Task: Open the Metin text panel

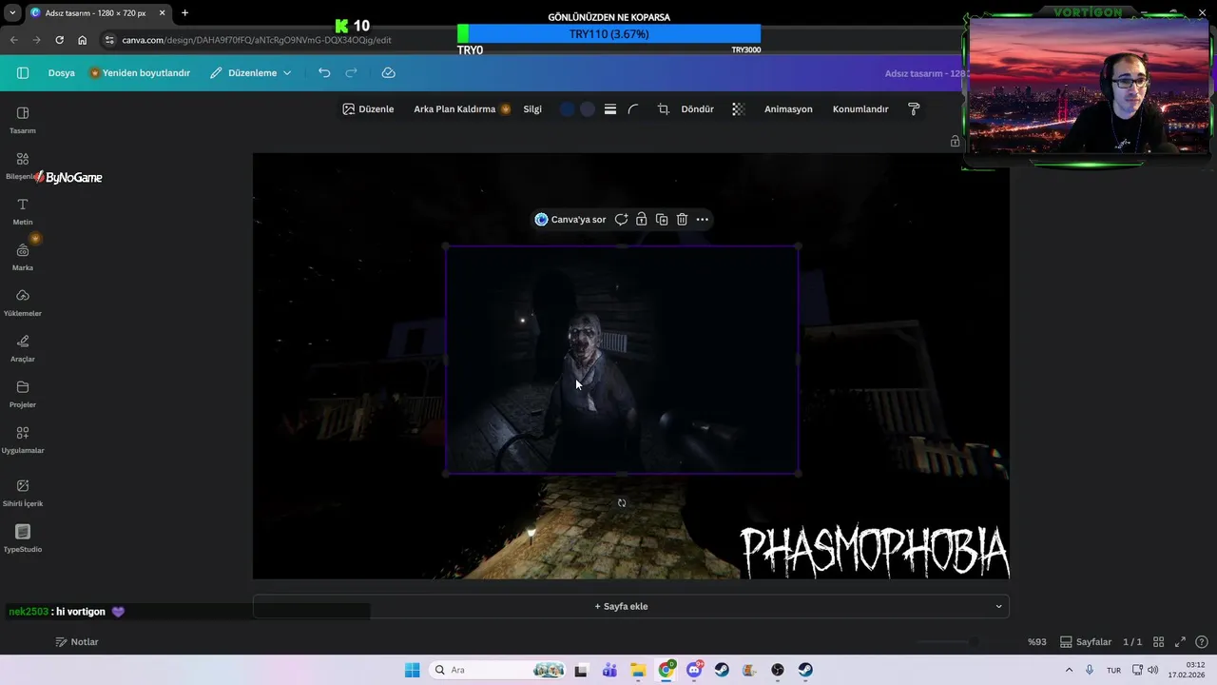Action: coord(23,211)
